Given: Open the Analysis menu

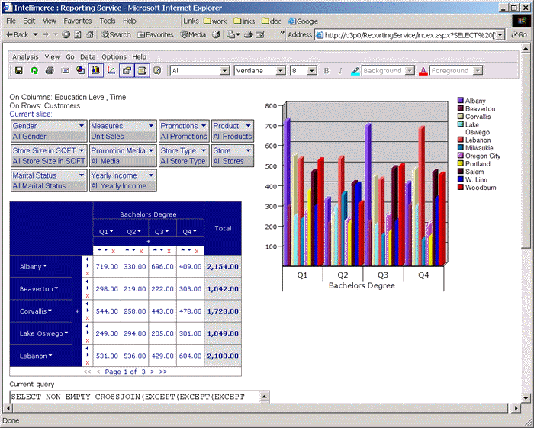Looking at the screenshot, I should pos(25,57).
